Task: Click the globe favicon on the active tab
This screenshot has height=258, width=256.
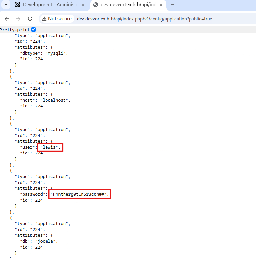Action: [96, 5]
